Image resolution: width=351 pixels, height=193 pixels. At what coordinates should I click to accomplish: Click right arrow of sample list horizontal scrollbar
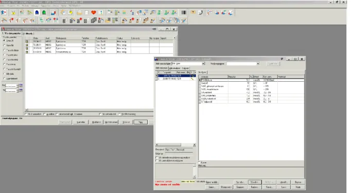click(x=195, y=145)
